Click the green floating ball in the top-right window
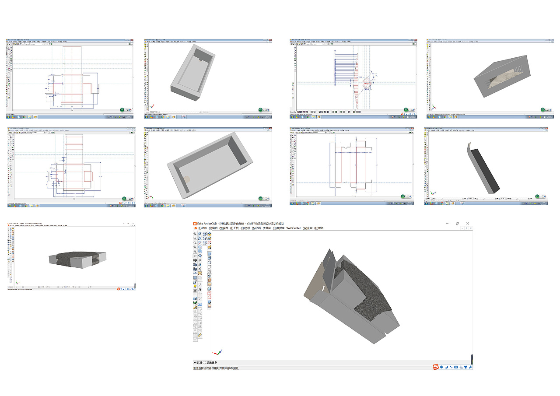This screenshot has height=396, width=560. click(542, 109)
